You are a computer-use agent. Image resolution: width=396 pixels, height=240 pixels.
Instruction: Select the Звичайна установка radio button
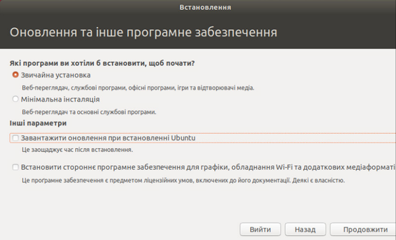pyautogui.click(x=16, y=75)
